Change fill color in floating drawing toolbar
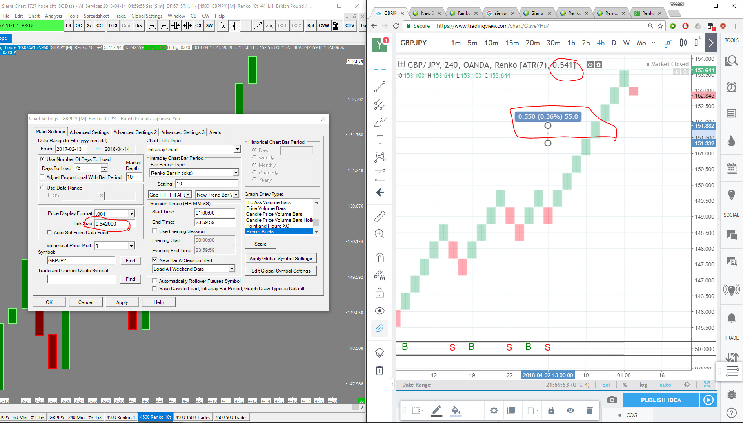 456,410
